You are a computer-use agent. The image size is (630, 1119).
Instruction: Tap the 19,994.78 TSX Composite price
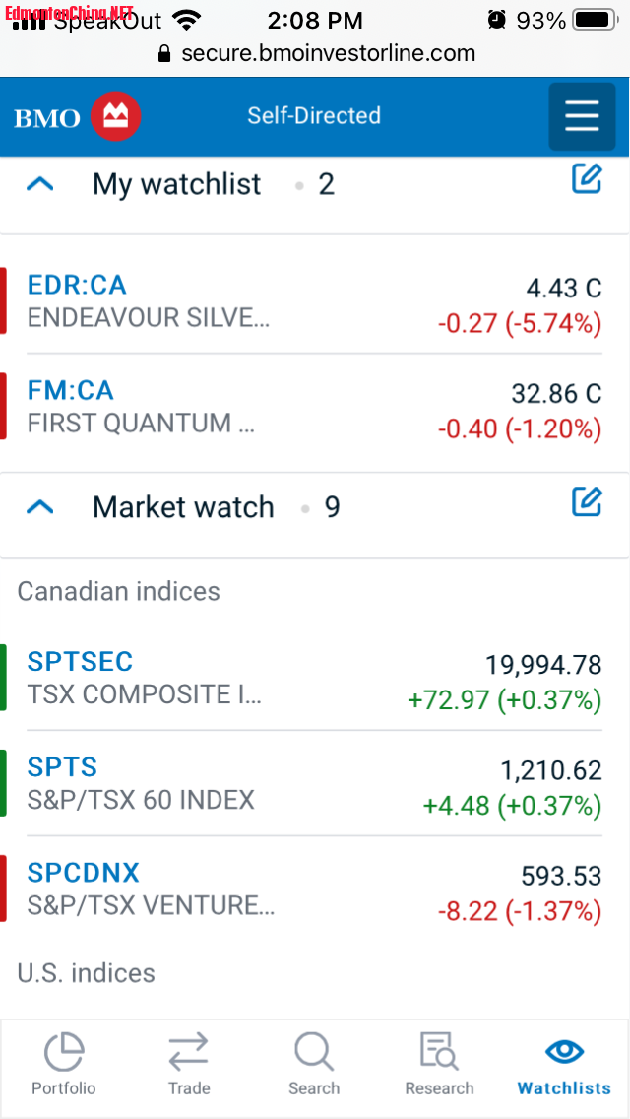[x=543, y=665]
